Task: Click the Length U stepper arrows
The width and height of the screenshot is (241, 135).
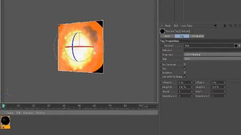Action: [192, 87]
